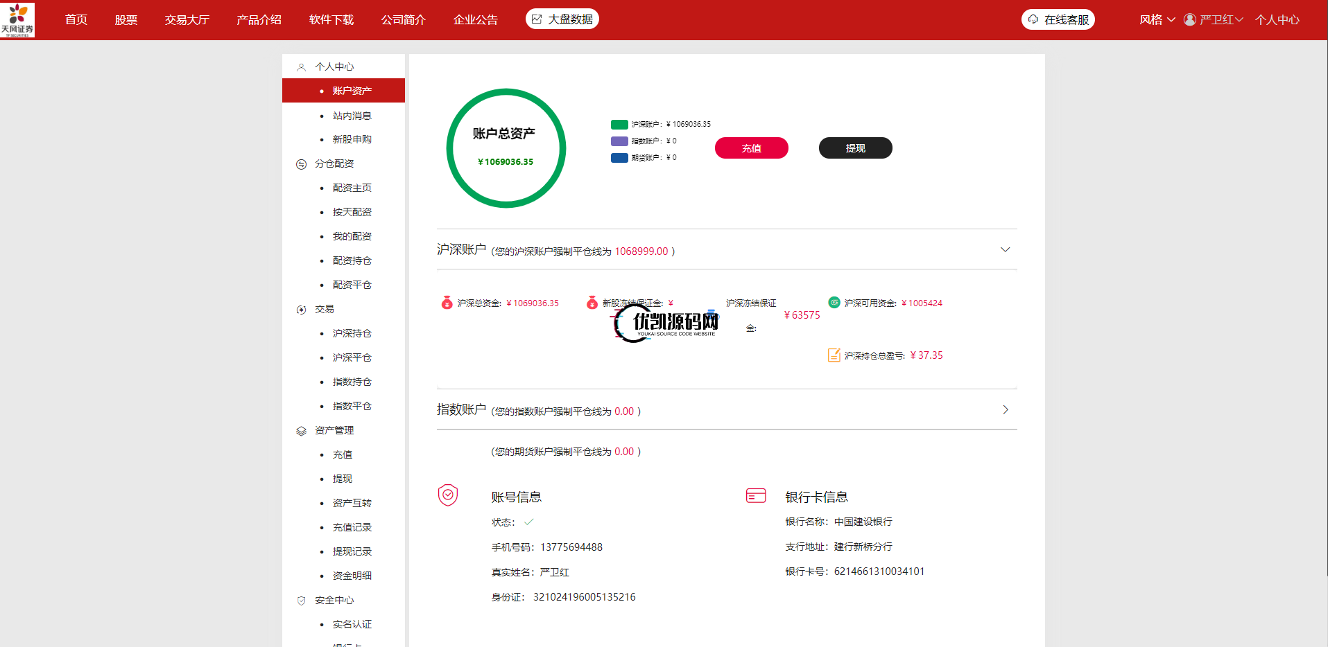Image resolution: width=1328 pixels, height=647 pixels.
Task: Click the money bag icon beside 沪深总资金
Action: 447,303
